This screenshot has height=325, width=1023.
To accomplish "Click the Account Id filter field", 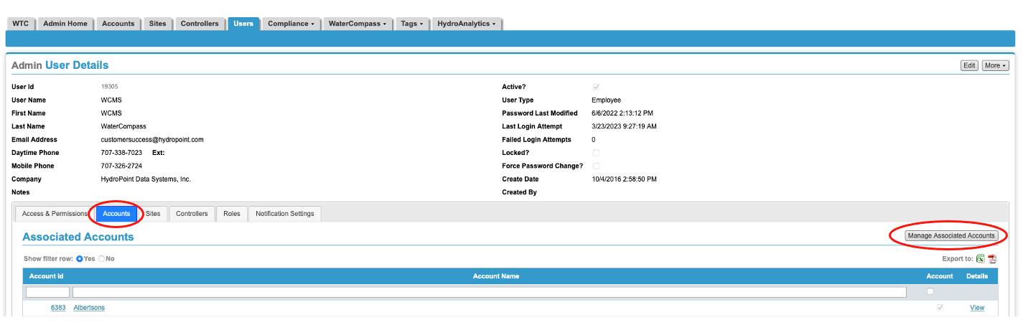I will coord(47,292).
